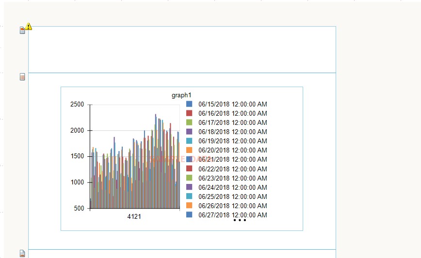The width and height of the screenshot is (421, 258).
Task: Select legend label 06/26/2018 12:00:00 AM
Action: click(x=233, y=206)
